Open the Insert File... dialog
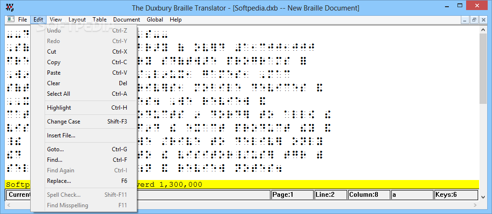The height and width of the screenshot is (214, 492). (x=83, y=135)
